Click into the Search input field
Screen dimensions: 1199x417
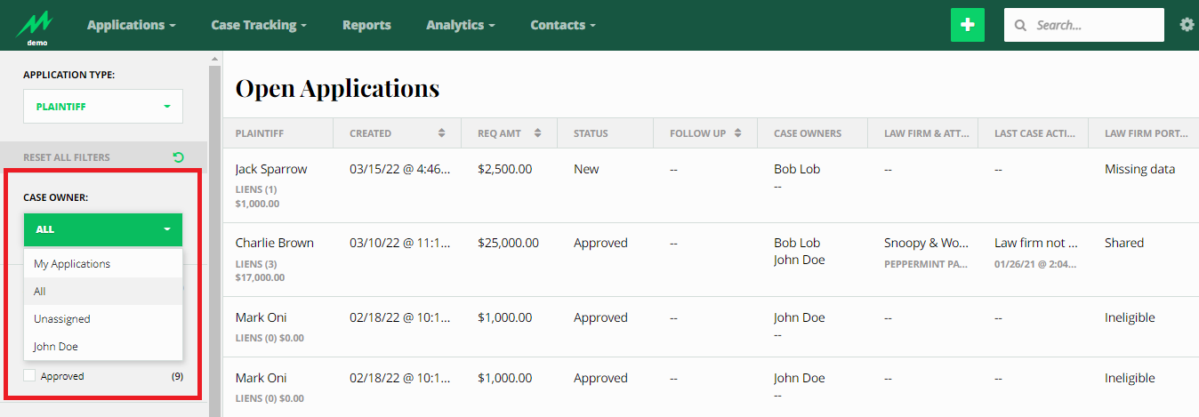(1094, 26)
